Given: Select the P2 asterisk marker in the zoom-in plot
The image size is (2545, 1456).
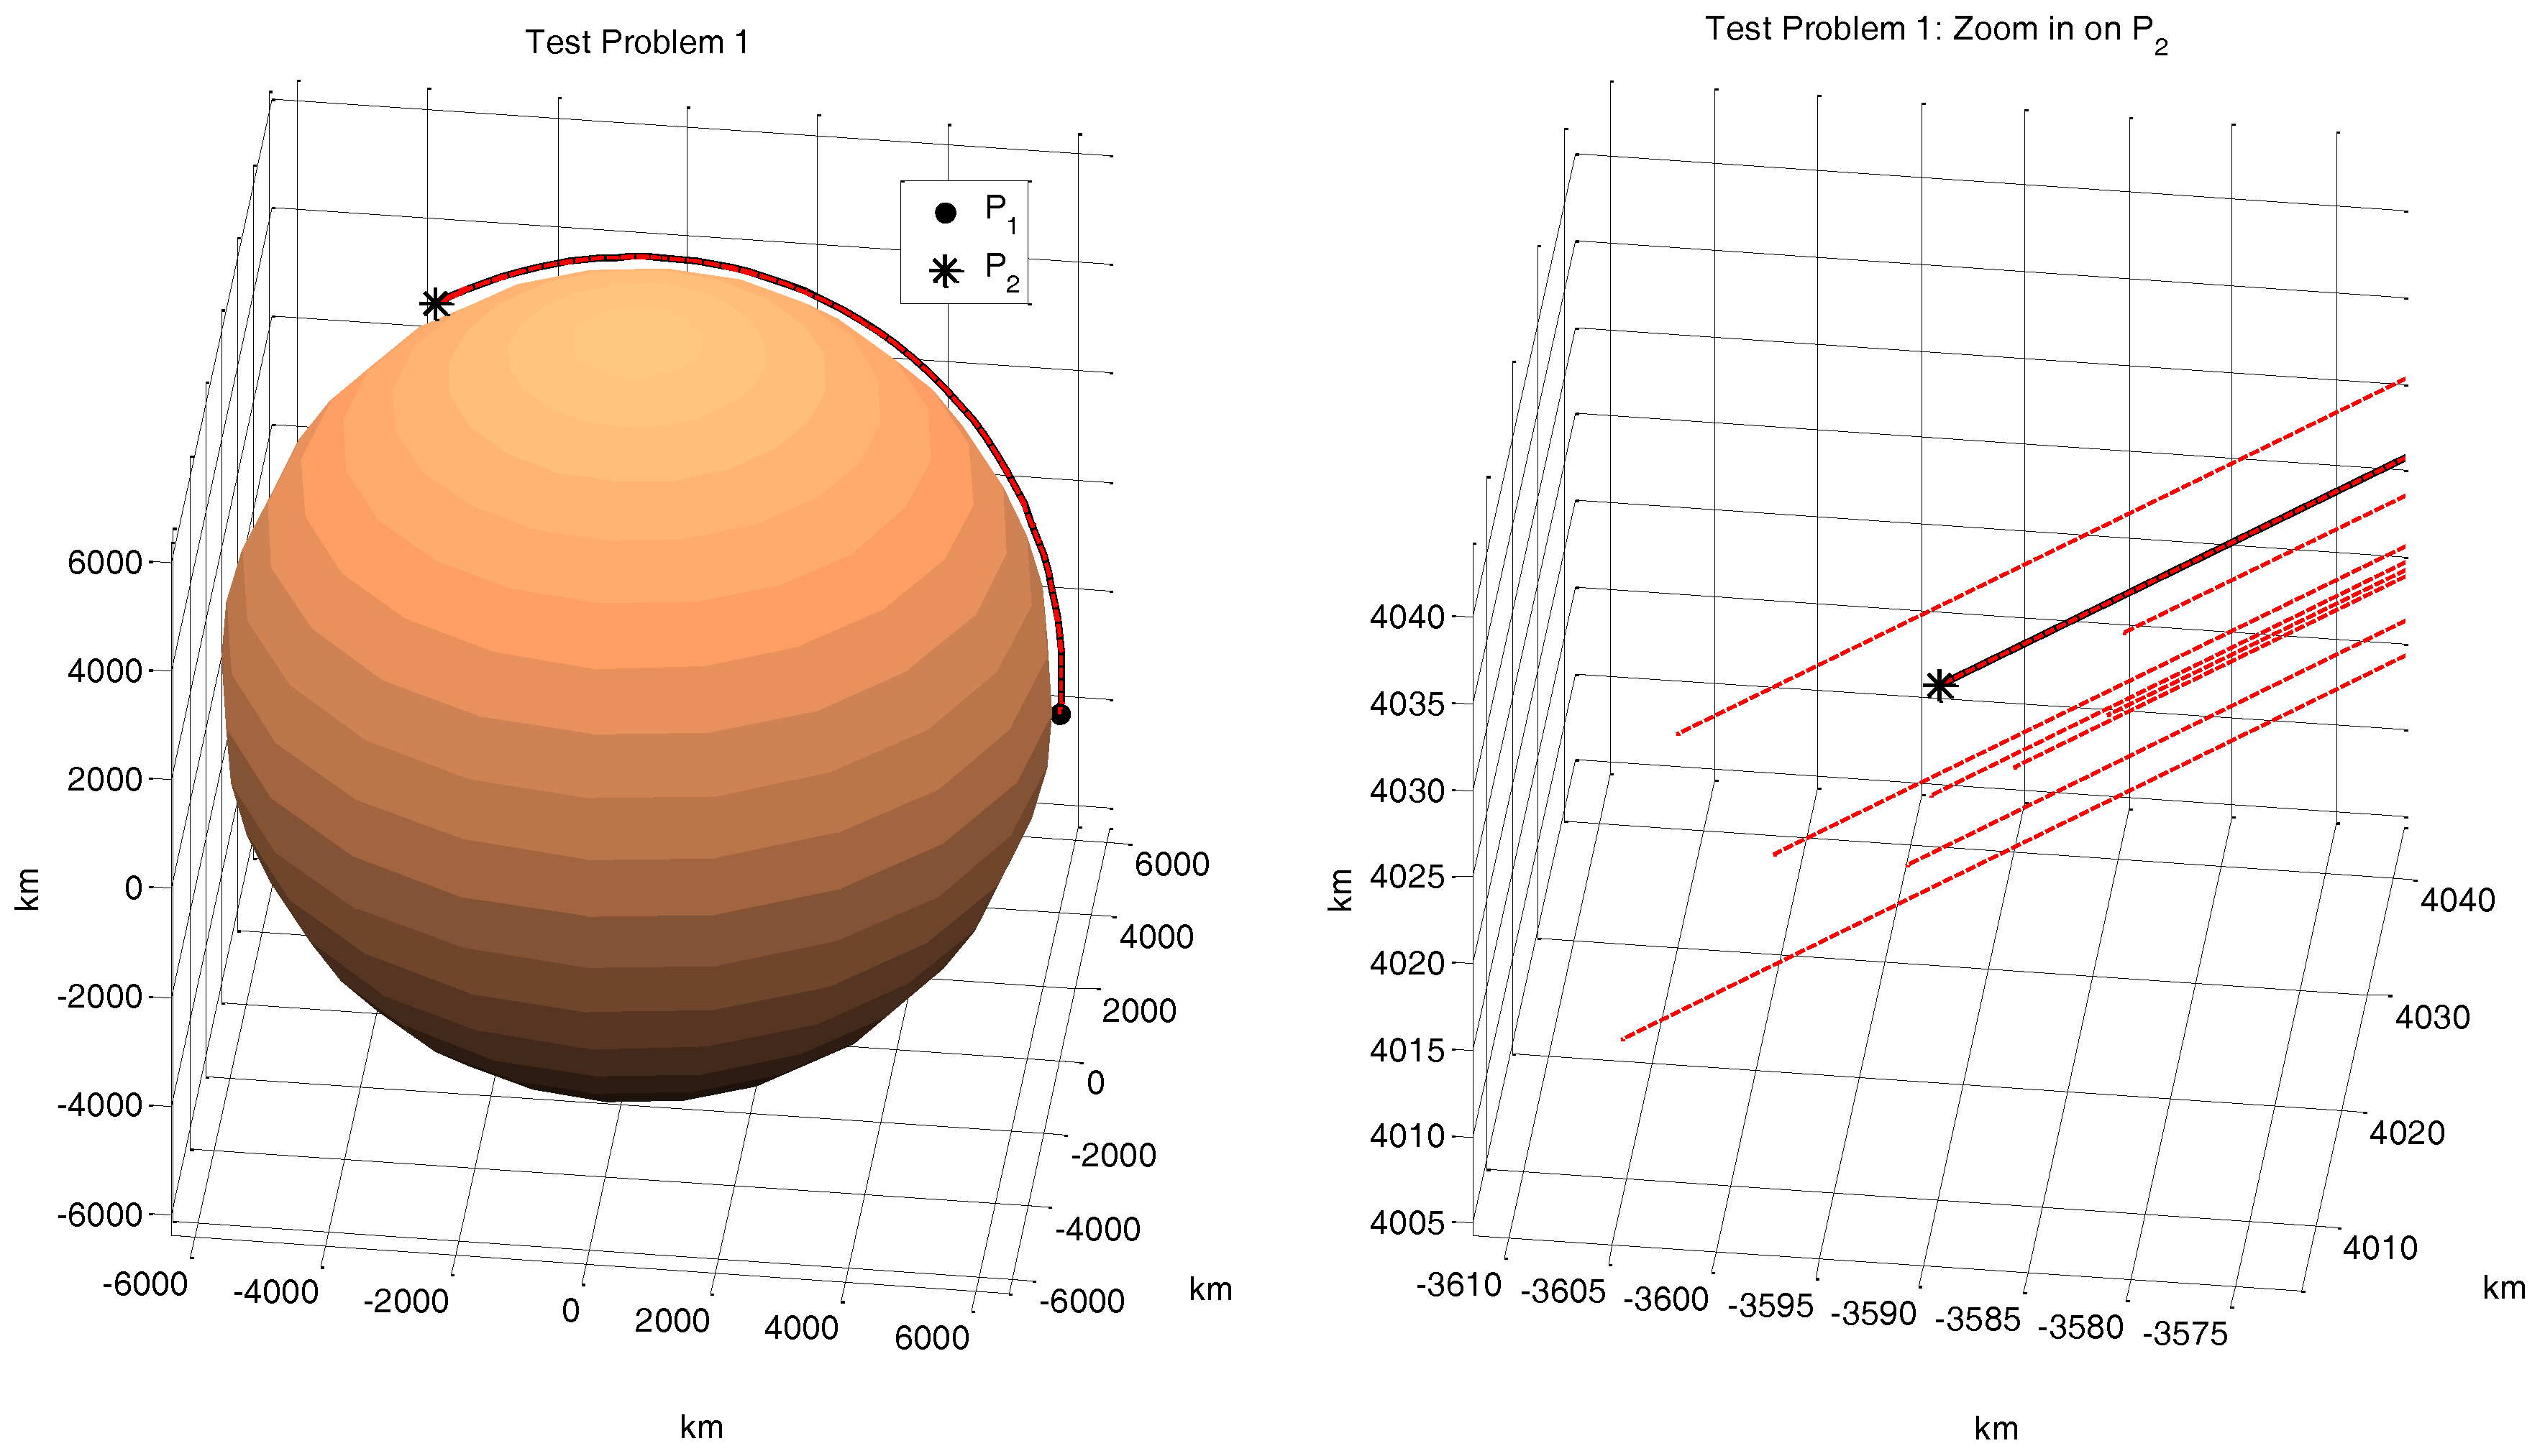Looking at the screenshot, I should [1939, 686].
